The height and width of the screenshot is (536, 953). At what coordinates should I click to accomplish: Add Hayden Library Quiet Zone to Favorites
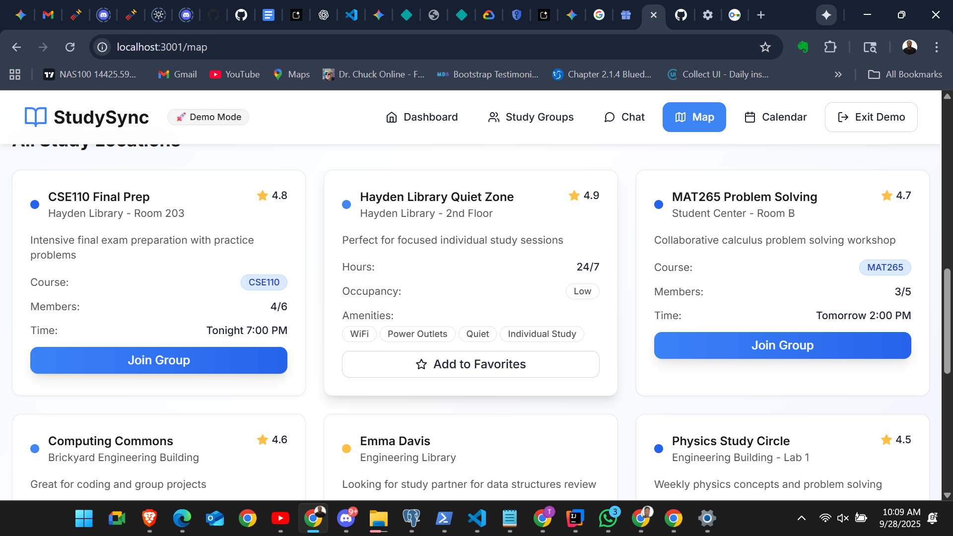point(470,364)
